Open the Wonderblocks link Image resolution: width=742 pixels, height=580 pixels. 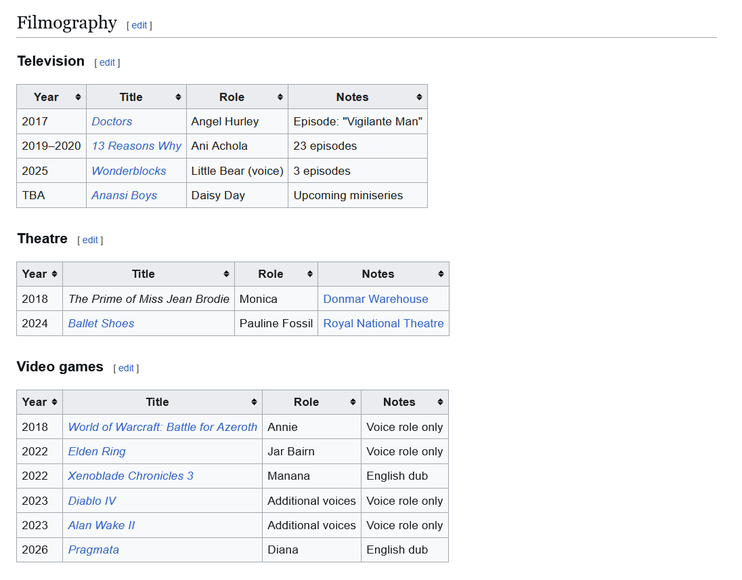(x=129, y=171)
